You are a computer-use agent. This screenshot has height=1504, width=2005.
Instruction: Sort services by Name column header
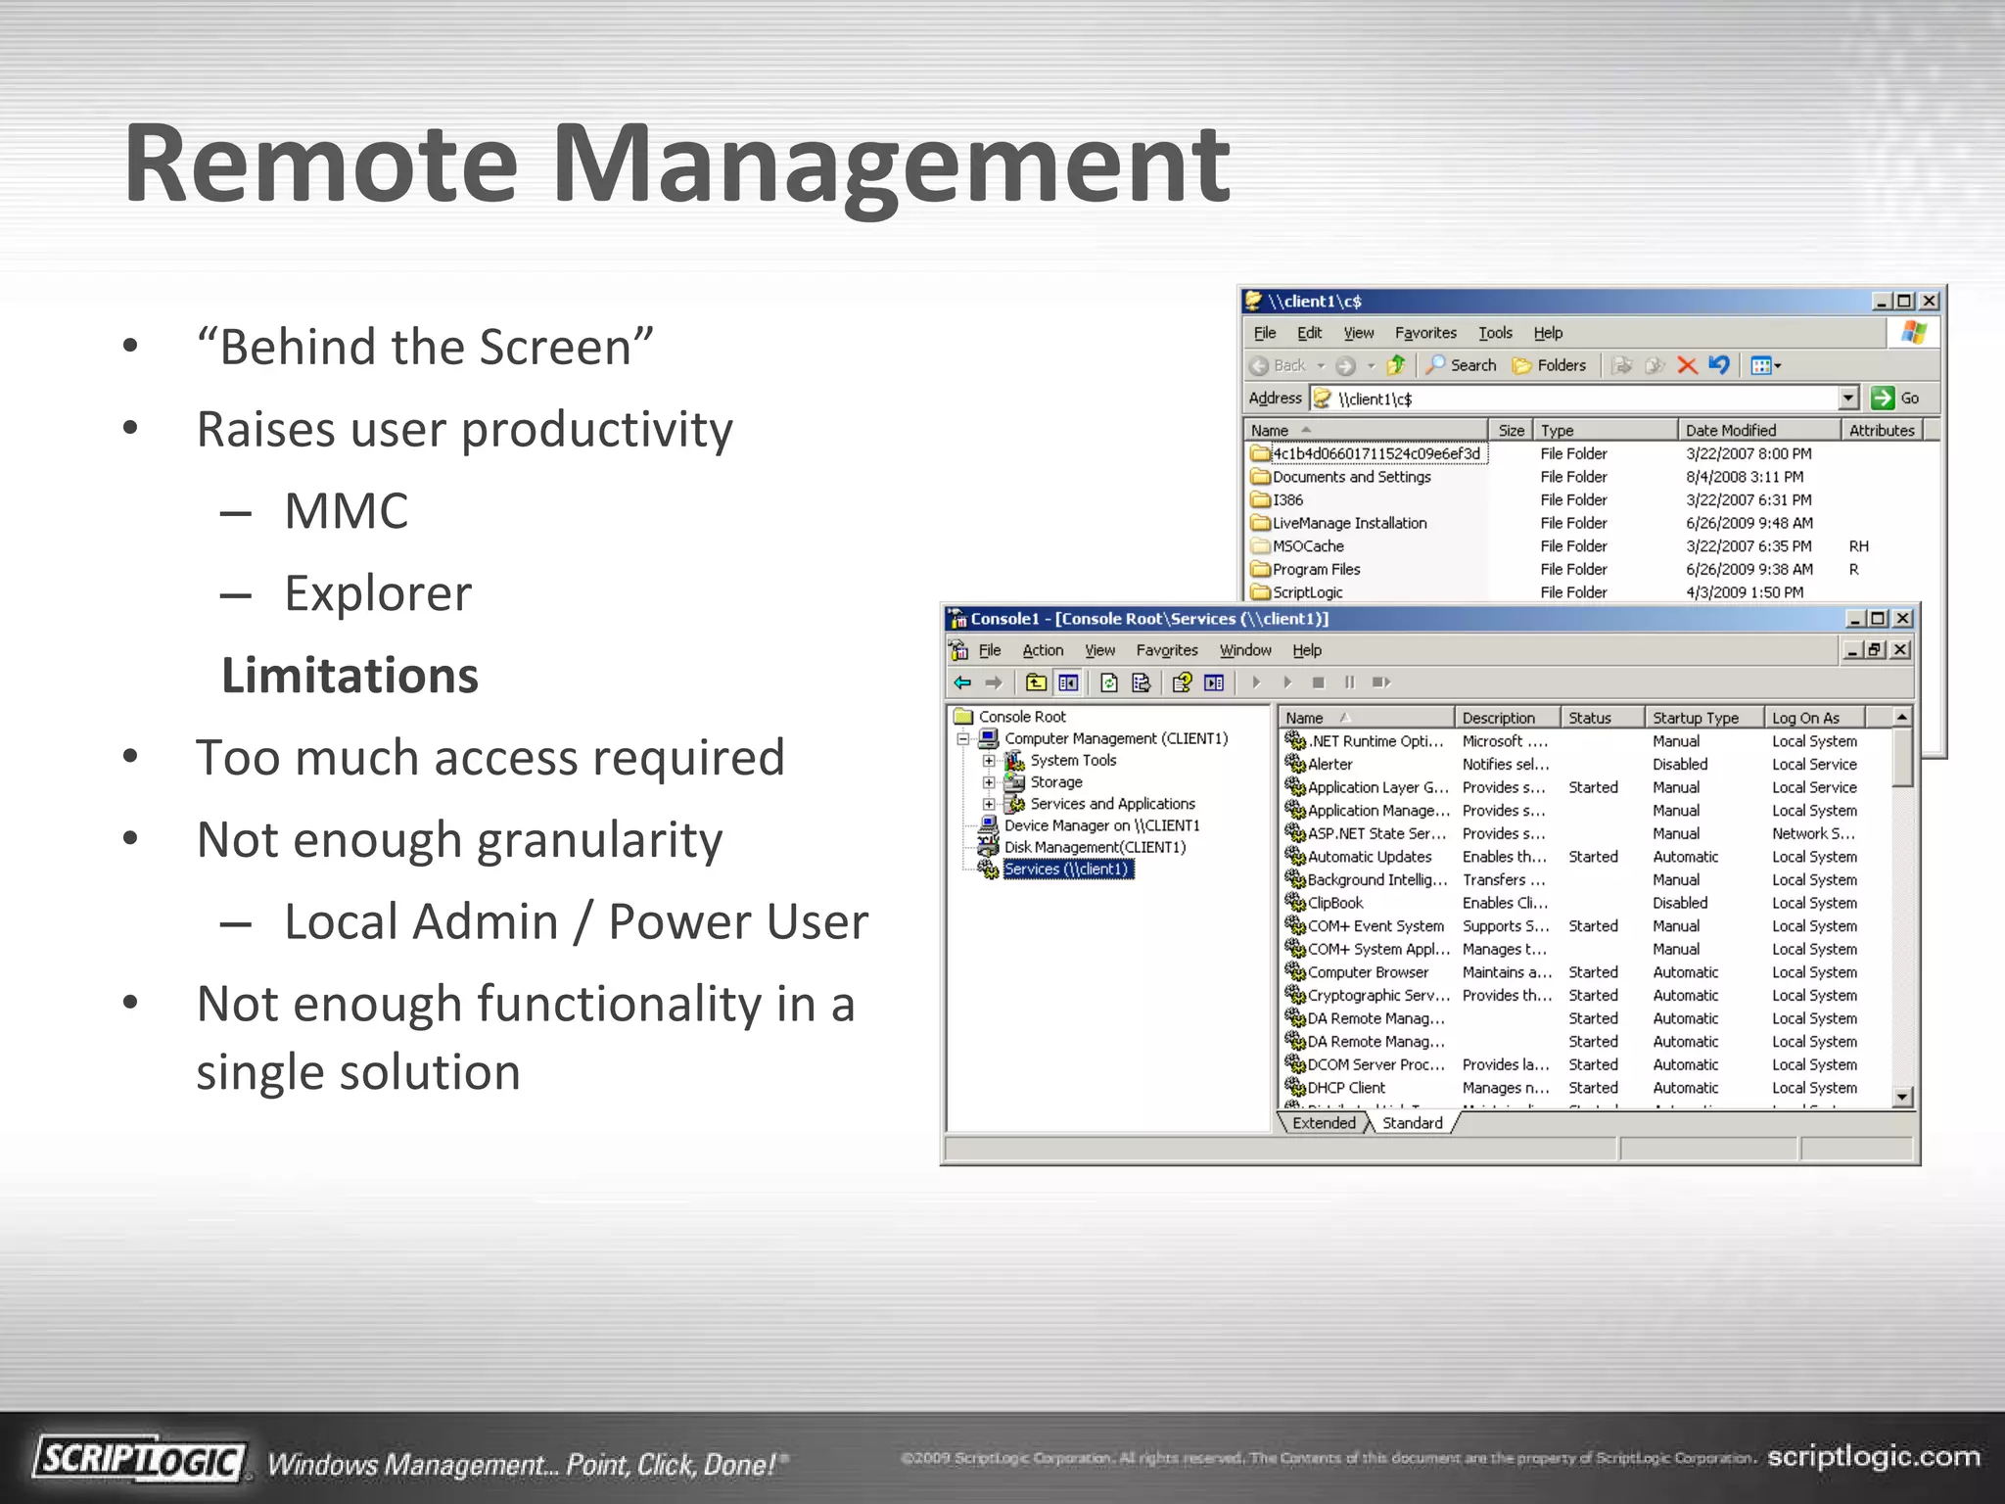coord(1367,718)
